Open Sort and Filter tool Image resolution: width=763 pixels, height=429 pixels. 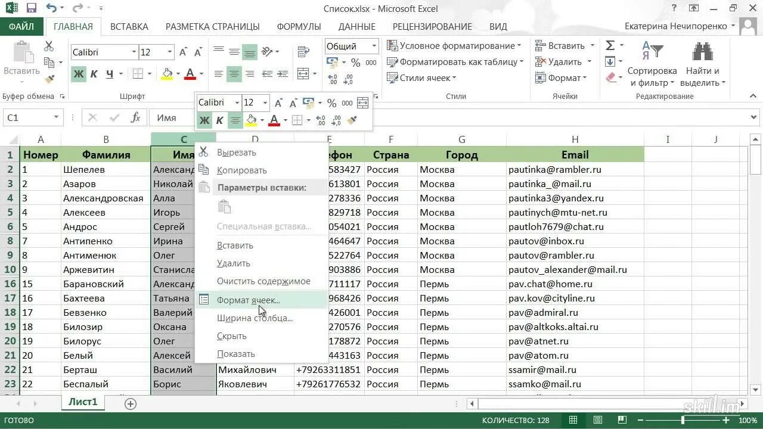tap(652, 62)
